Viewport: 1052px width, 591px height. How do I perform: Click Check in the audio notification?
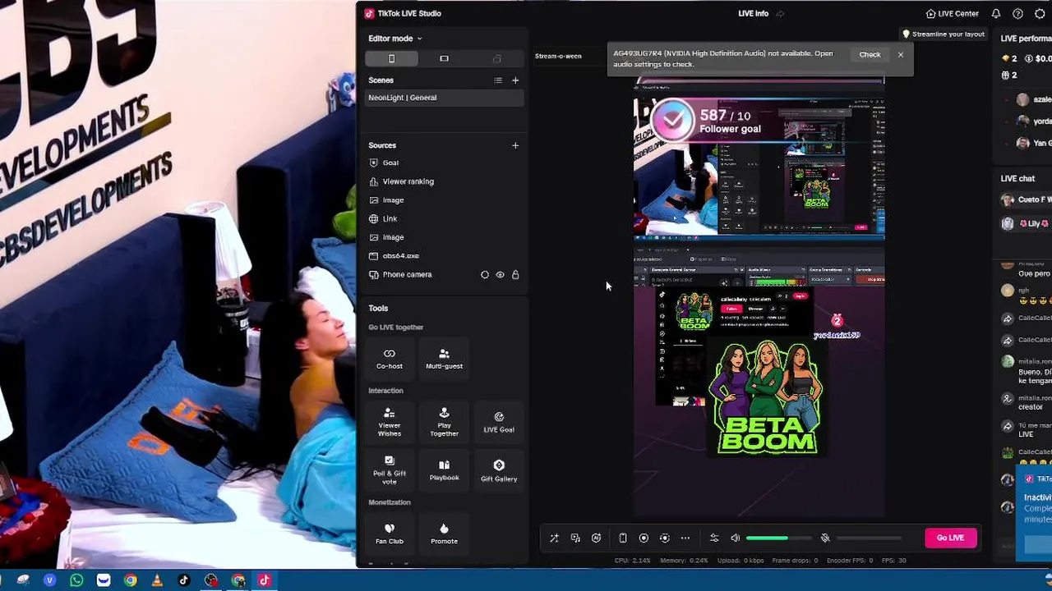pyautogui.click(x=870, y=55)
